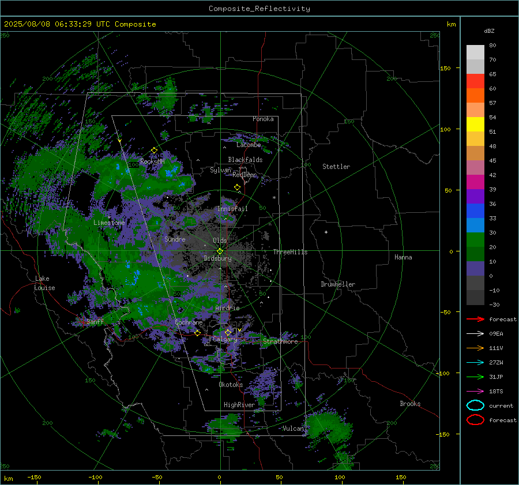The image size is (519, 485).
Task: Click the Stettler city label
Action: pyautogui.click(x=336, y=167)
